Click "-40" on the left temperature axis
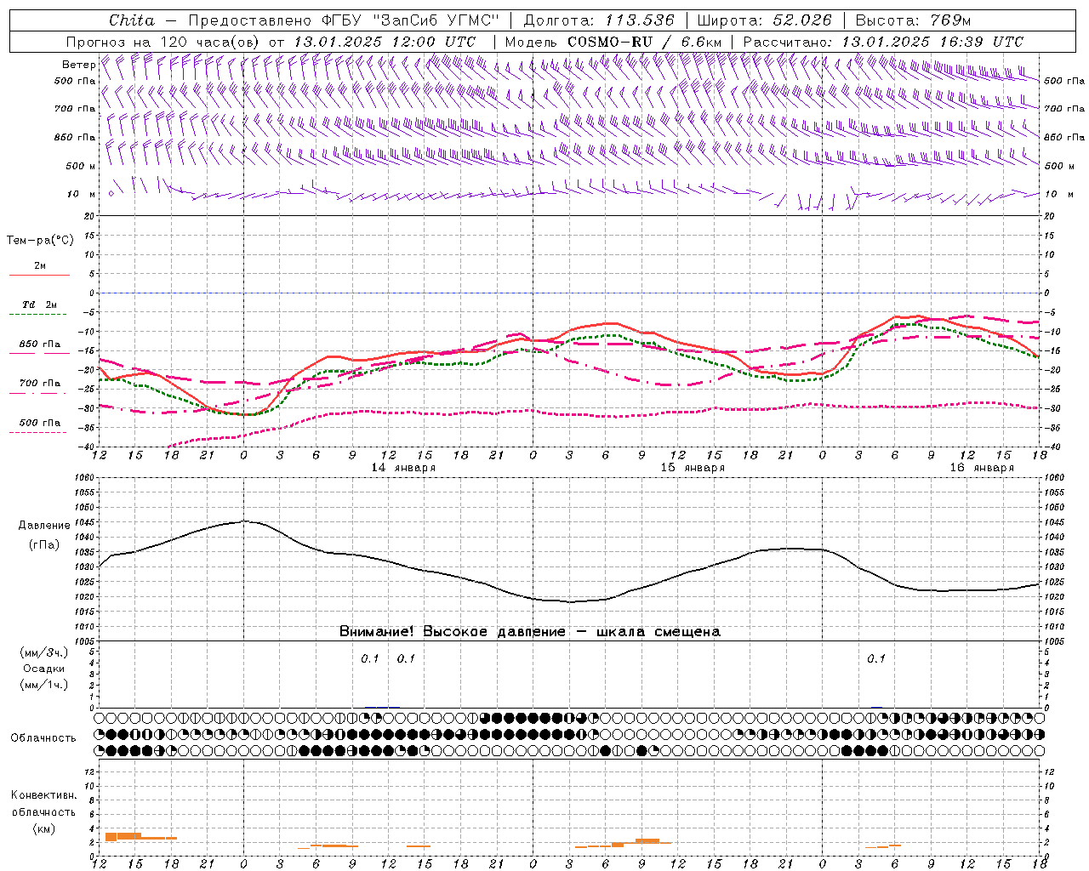 click(x=86, y=447)
